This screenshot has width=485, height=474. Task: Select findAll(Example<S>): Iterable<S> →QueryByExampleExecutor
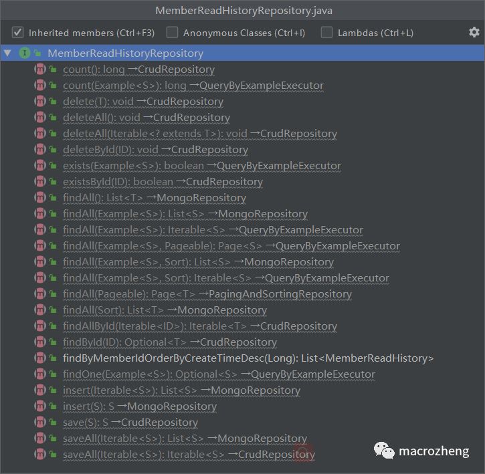(213, 230)
